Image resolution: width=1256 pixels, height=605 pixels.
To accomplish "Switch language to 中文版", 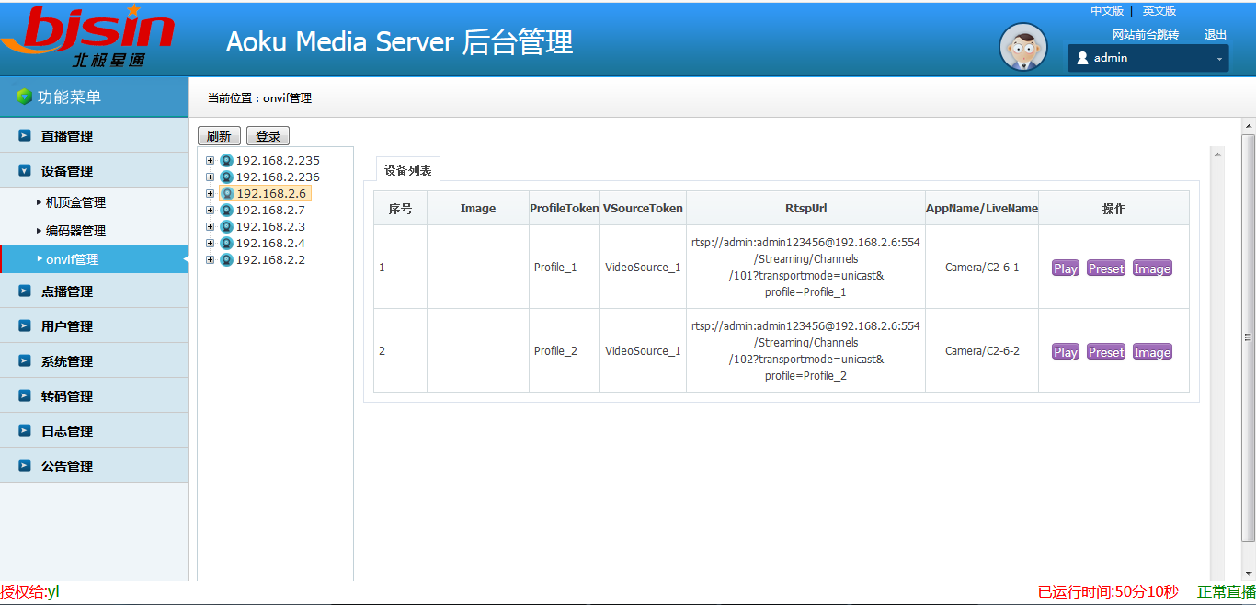I will tap(1107, 11).
